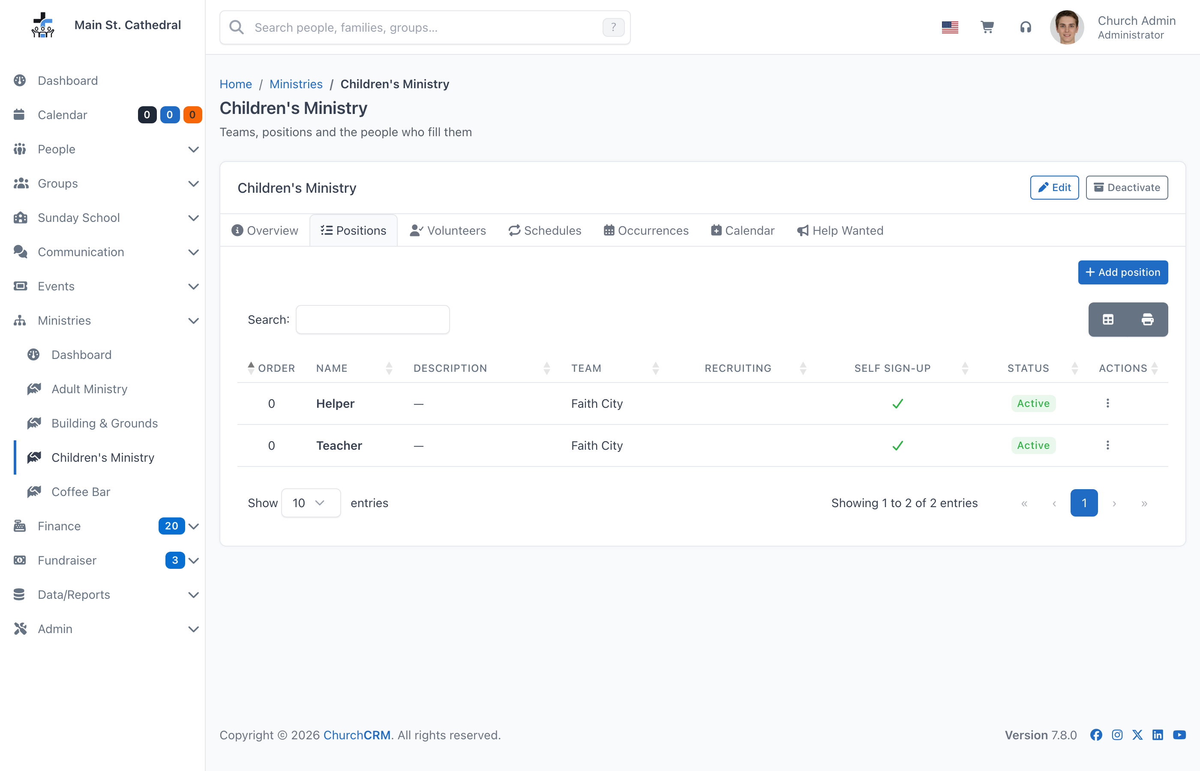Expand the Events menu
1200x771 pixels.
tap(102, 287)
